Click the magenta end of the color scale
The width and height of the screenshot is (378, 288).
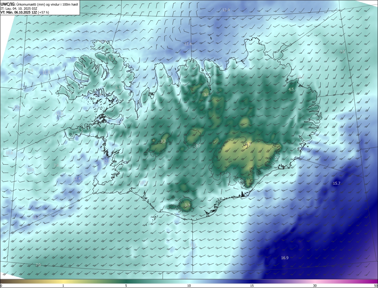pos(373,281)
